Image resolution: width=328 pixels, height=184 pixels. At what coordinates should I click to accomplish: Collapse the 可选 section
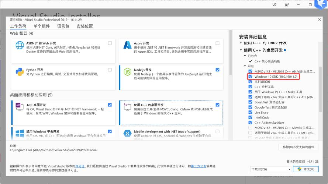coord(245,66)
